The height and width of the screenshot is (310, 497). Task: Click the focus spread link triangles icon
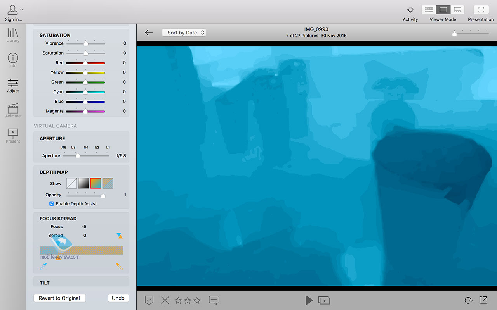(x=120, y=236)
